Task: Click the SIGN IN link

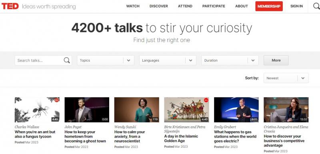Action: tap(296, 6)
